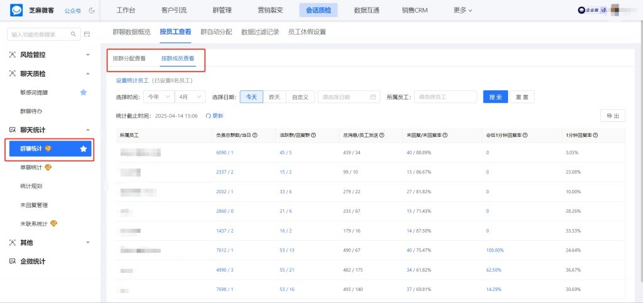Select the 自定义 date option
643x303 pixels.
[x=299, y=97]
